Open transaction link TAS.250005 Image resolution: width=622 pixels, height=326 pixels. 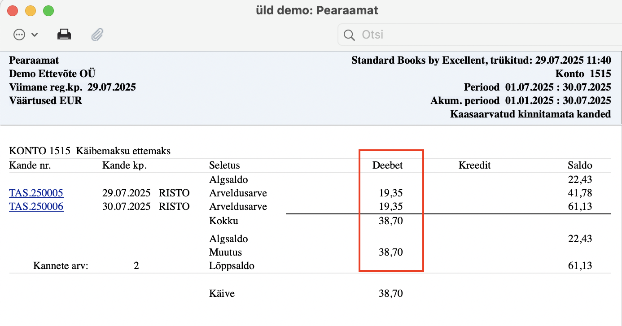[36, 193]
